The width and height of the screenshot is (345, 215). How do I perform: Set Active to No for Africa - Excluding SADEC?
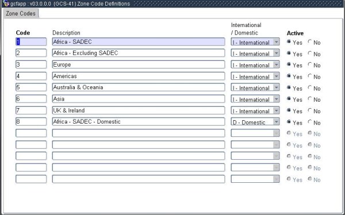[310, 53]
